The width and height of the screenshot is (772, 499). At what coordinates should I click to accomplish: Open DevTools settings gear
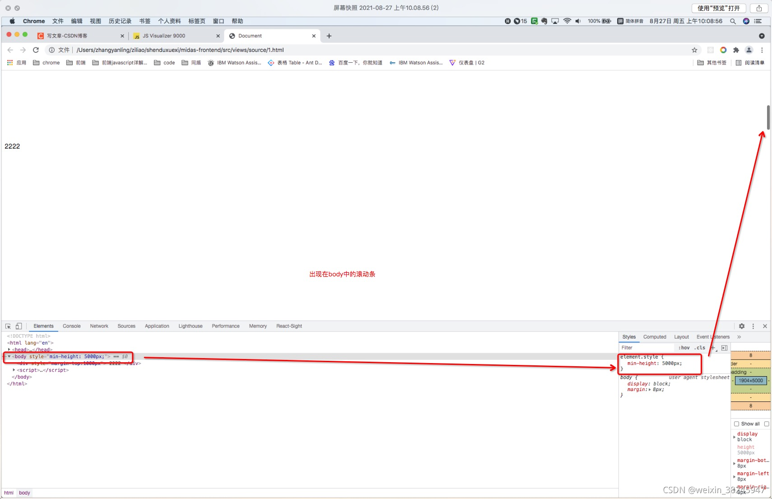coord(742,326)
